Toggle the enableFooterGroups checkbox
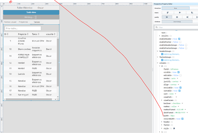The width and height of the screenshot is (198, 133). (x=186, y=48)
